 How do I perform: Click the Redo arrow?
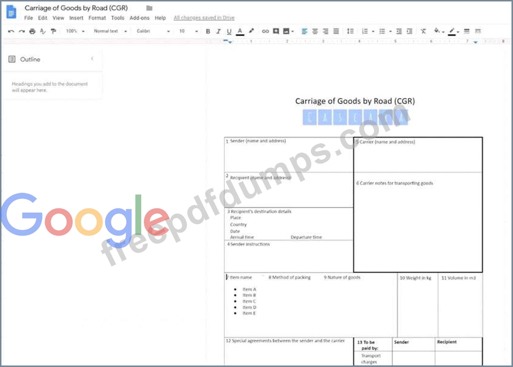pyautogui.click(x=22, y=31)
